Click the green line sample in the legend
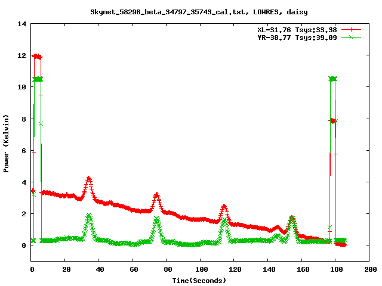 pyautogui.click(x=351, y=37)
